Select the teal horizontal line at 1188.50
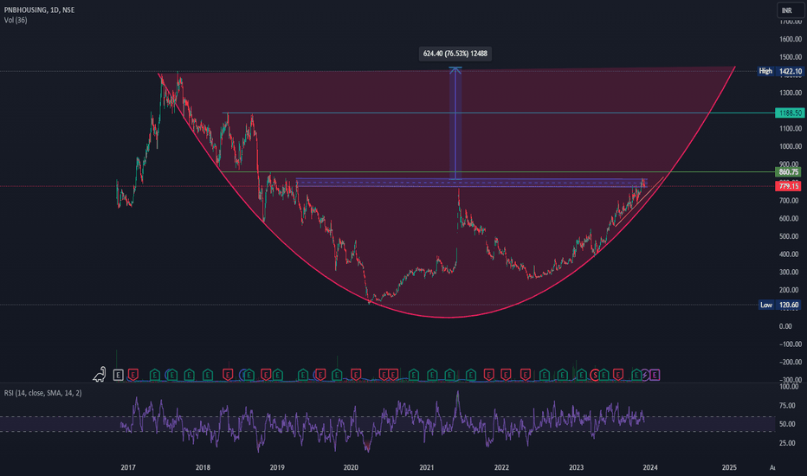This screenshot has height=476, width=807. [498, 113]
